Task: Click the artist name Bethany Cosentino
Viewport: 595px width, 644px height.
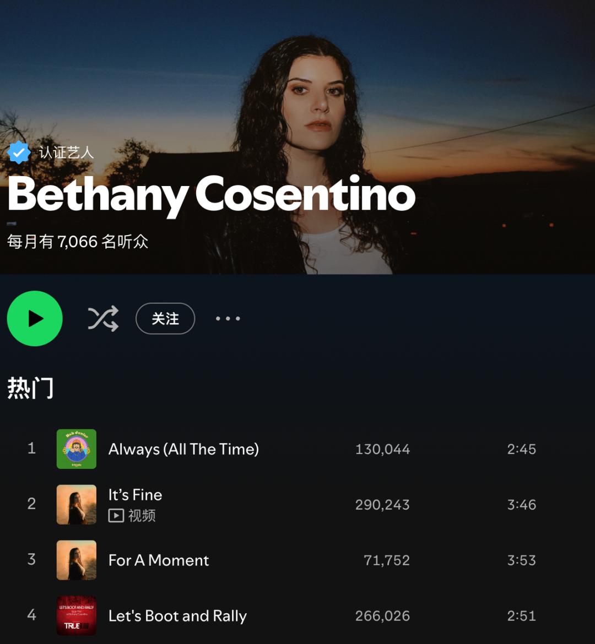Action: point(212,194)
